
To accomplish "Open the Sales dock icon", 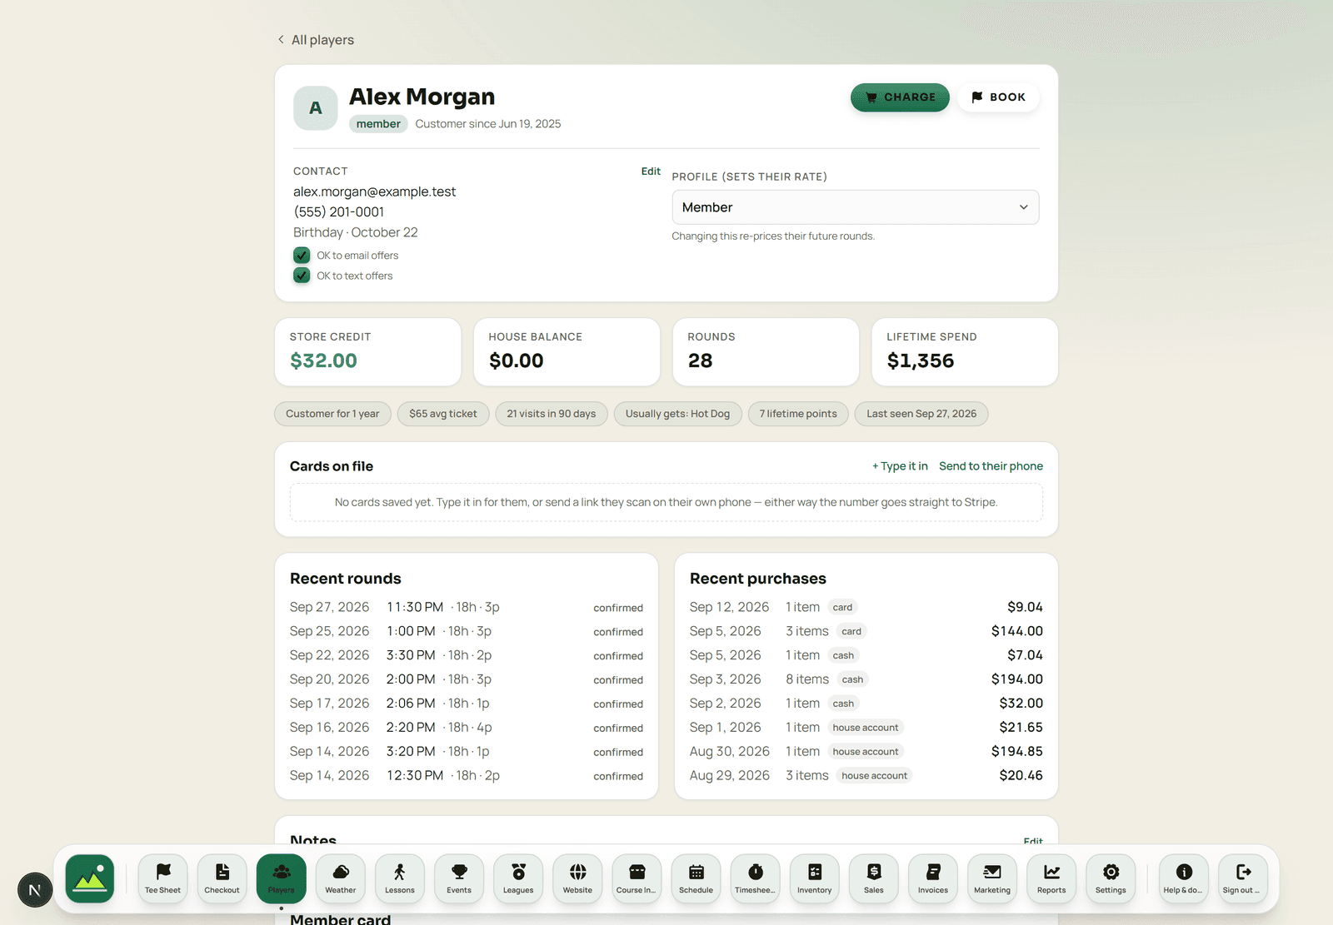I will tap(874, 878).
